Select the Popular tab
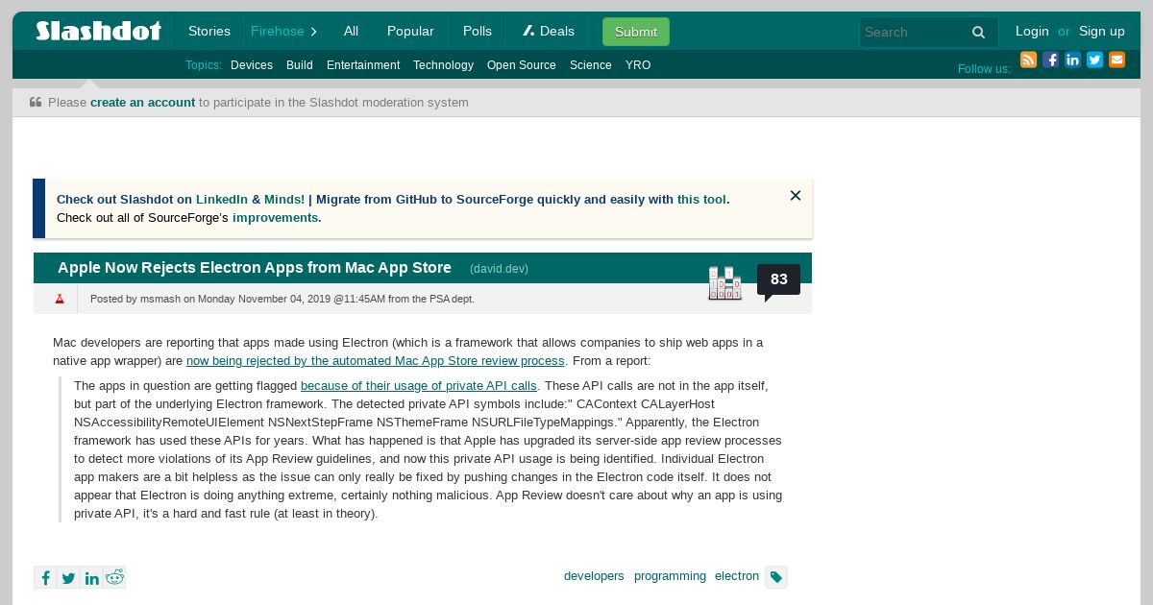This screenshot has width=1153, height=605. pos(410,31)
